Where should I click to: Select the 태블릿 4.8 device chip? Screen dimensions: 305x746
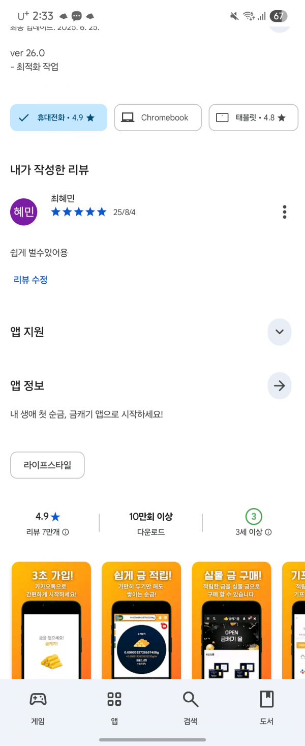[x=253, y=117]
